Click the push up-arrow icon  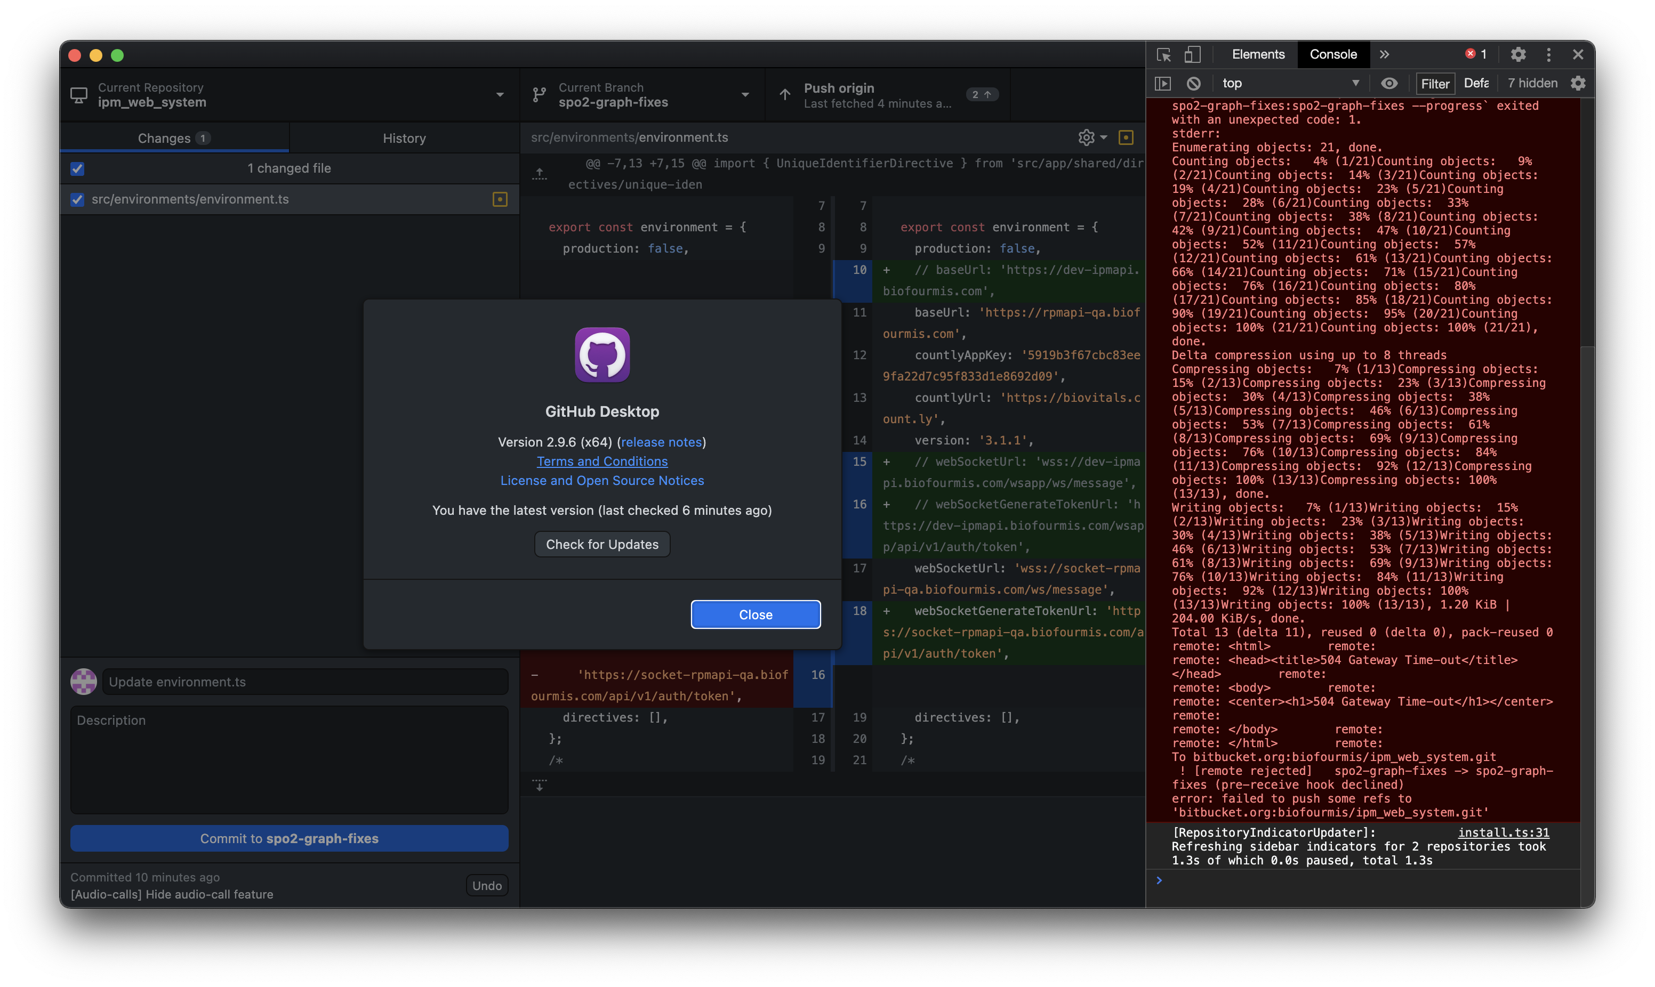[x=785, y=94]
